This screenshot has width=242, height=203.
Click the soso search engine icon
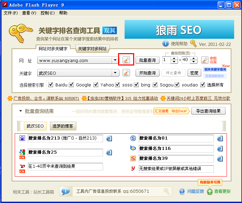[133, 138]
